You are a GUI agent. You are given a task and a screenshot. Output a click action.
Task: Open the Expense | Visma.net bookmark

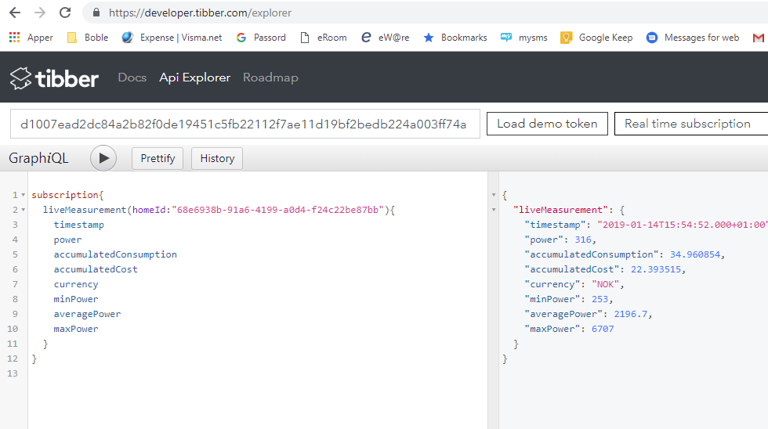(172, 38)
